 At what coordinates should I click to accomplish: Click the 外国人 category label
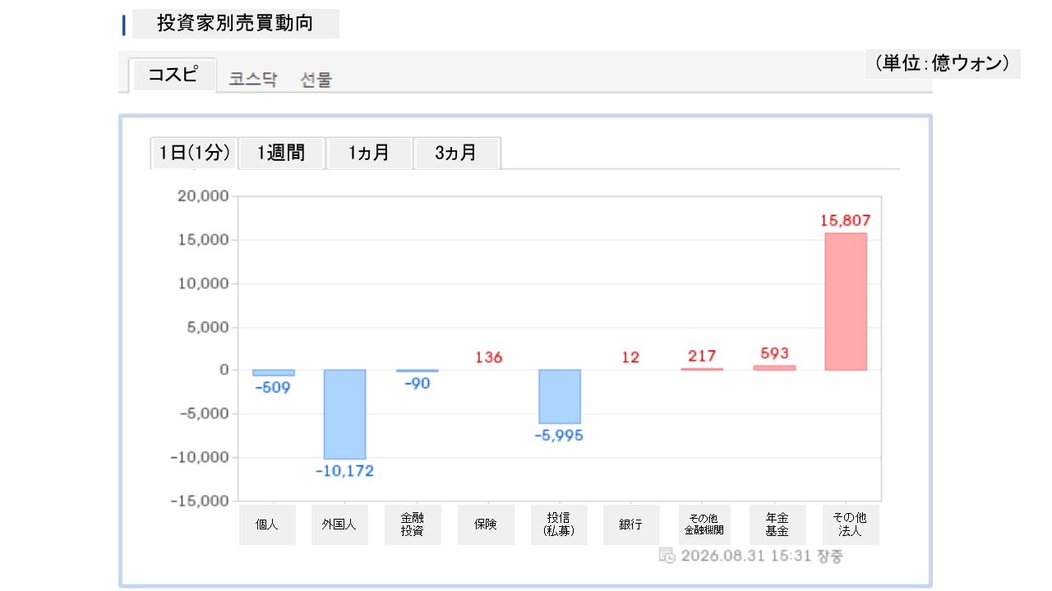[339, 525]
